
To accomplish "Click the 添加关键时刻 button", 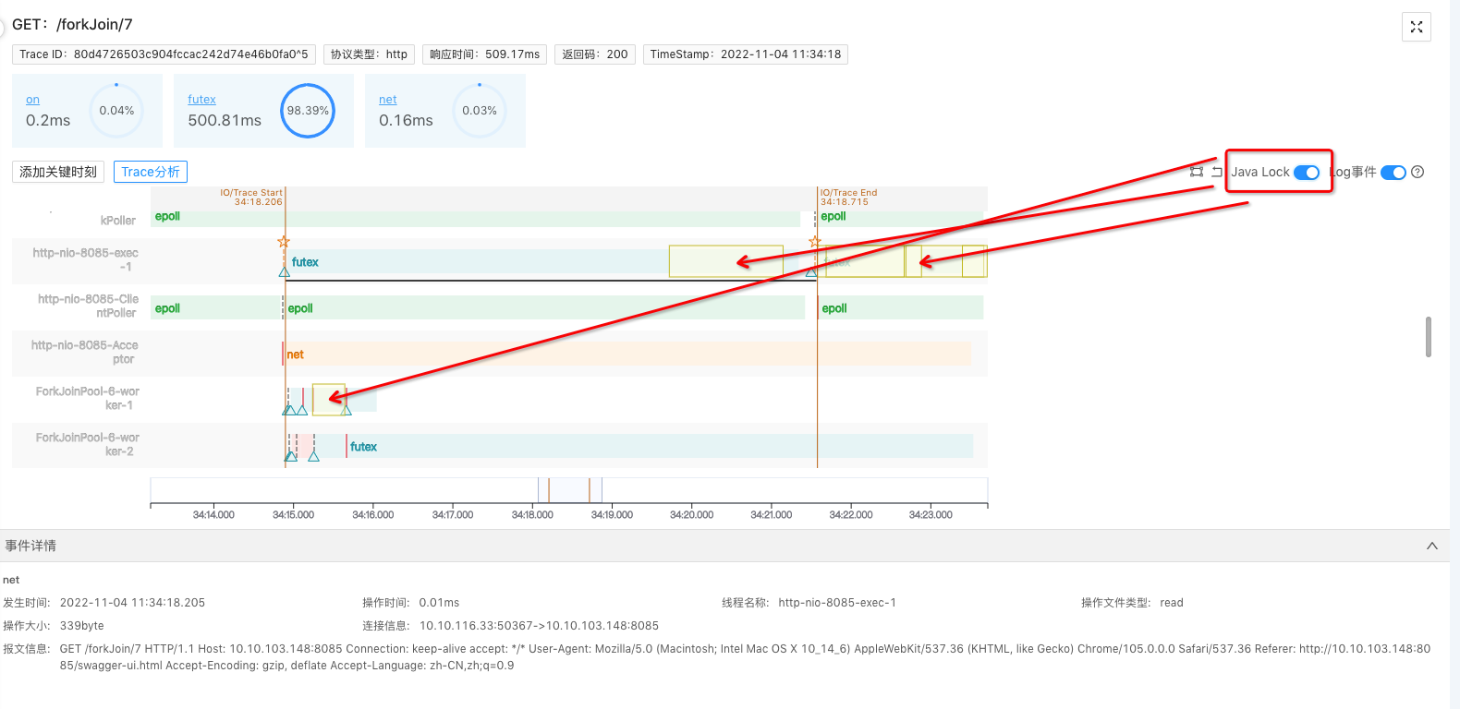I will point(58,172).
